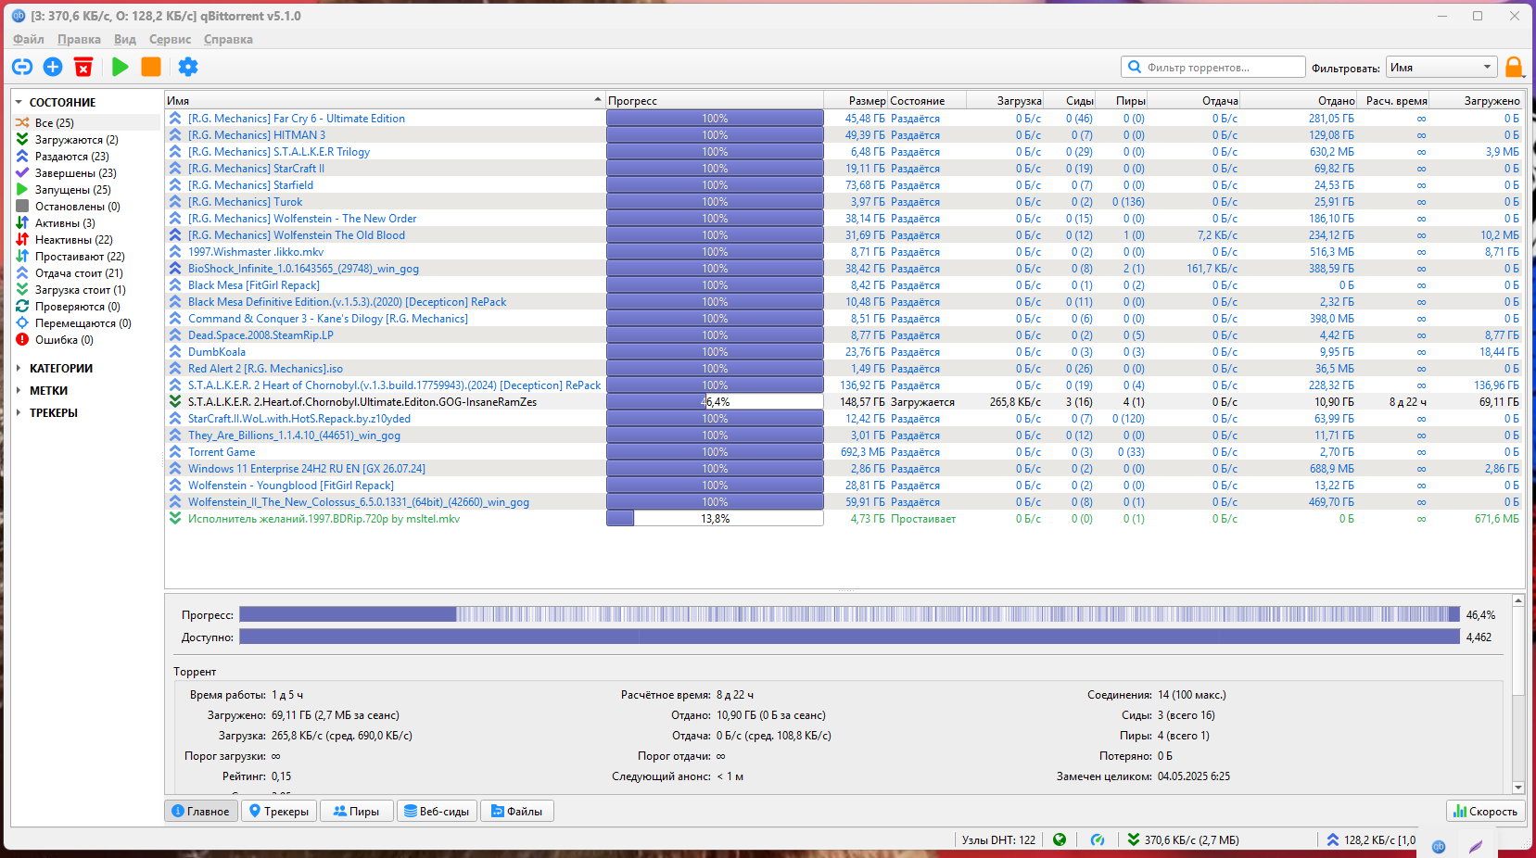The image size is (1536, 858).
Task: Open the Фильтровать Имя dropdown
Action: click(1441, 67)
